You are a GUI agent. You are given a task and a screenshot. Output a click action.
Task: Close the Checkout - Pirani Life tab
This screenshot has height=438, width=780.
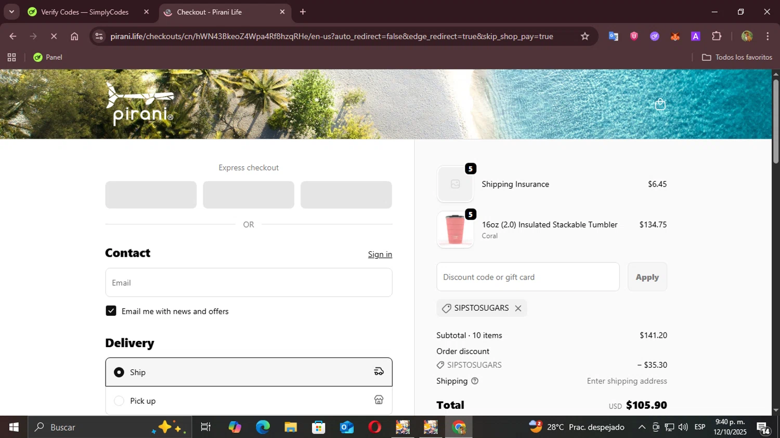click(x=282, y=12)
